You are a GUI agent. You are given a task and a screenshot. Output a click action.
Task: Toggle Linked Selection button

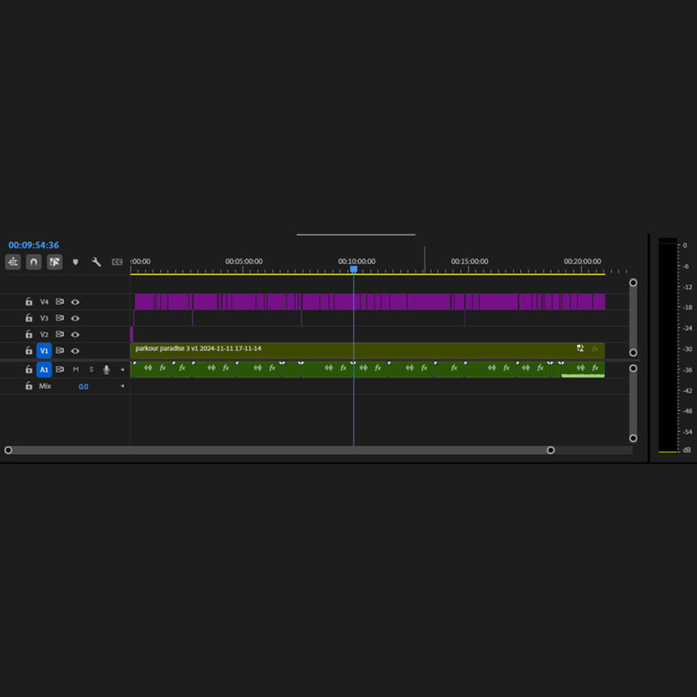(54, 262)
